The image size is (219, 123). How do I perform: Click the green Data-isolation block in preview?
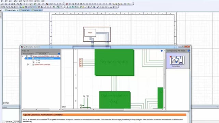(x=115, y=100)
